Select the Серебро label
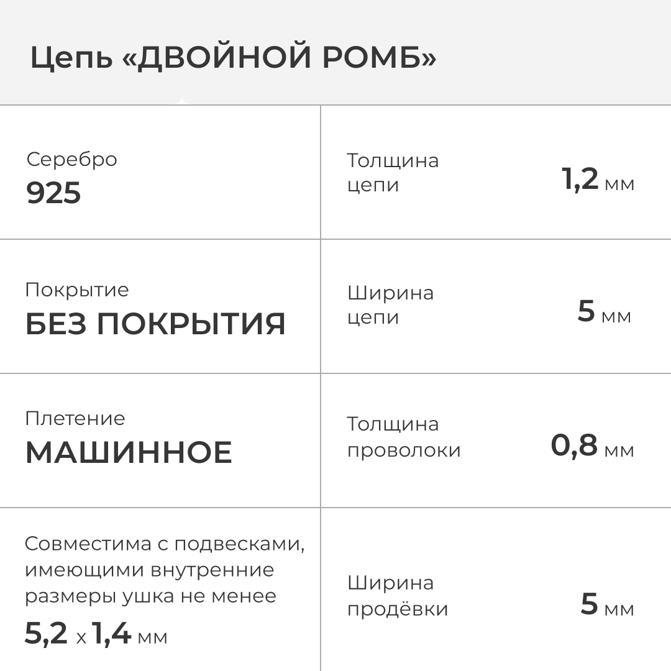Viewport: 671px width, 671px height. pyautogui.click(x=71, y=160)
